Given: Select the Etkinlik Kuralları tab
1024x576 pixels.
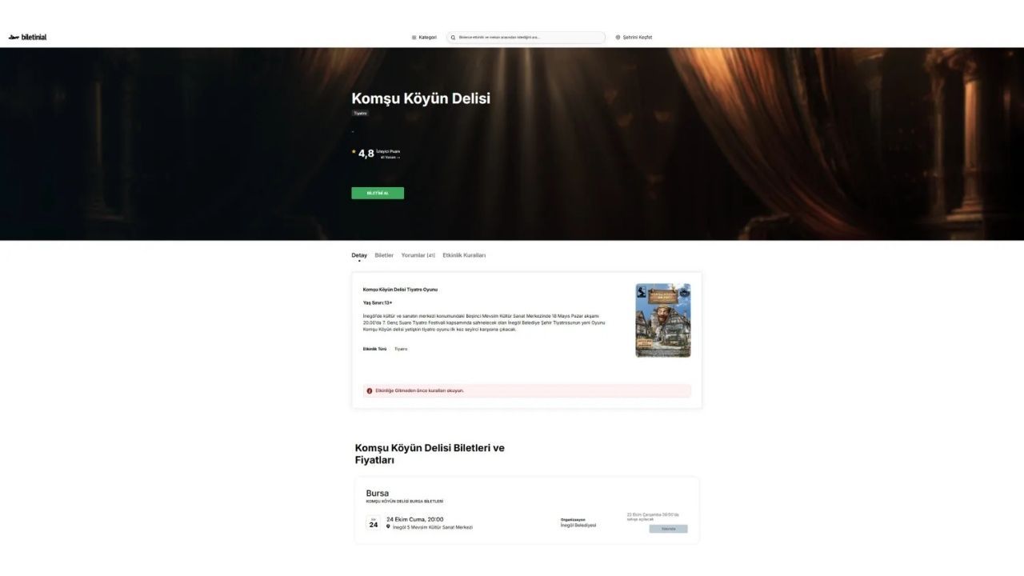Looking at the screenshot, I should (464, 255).
